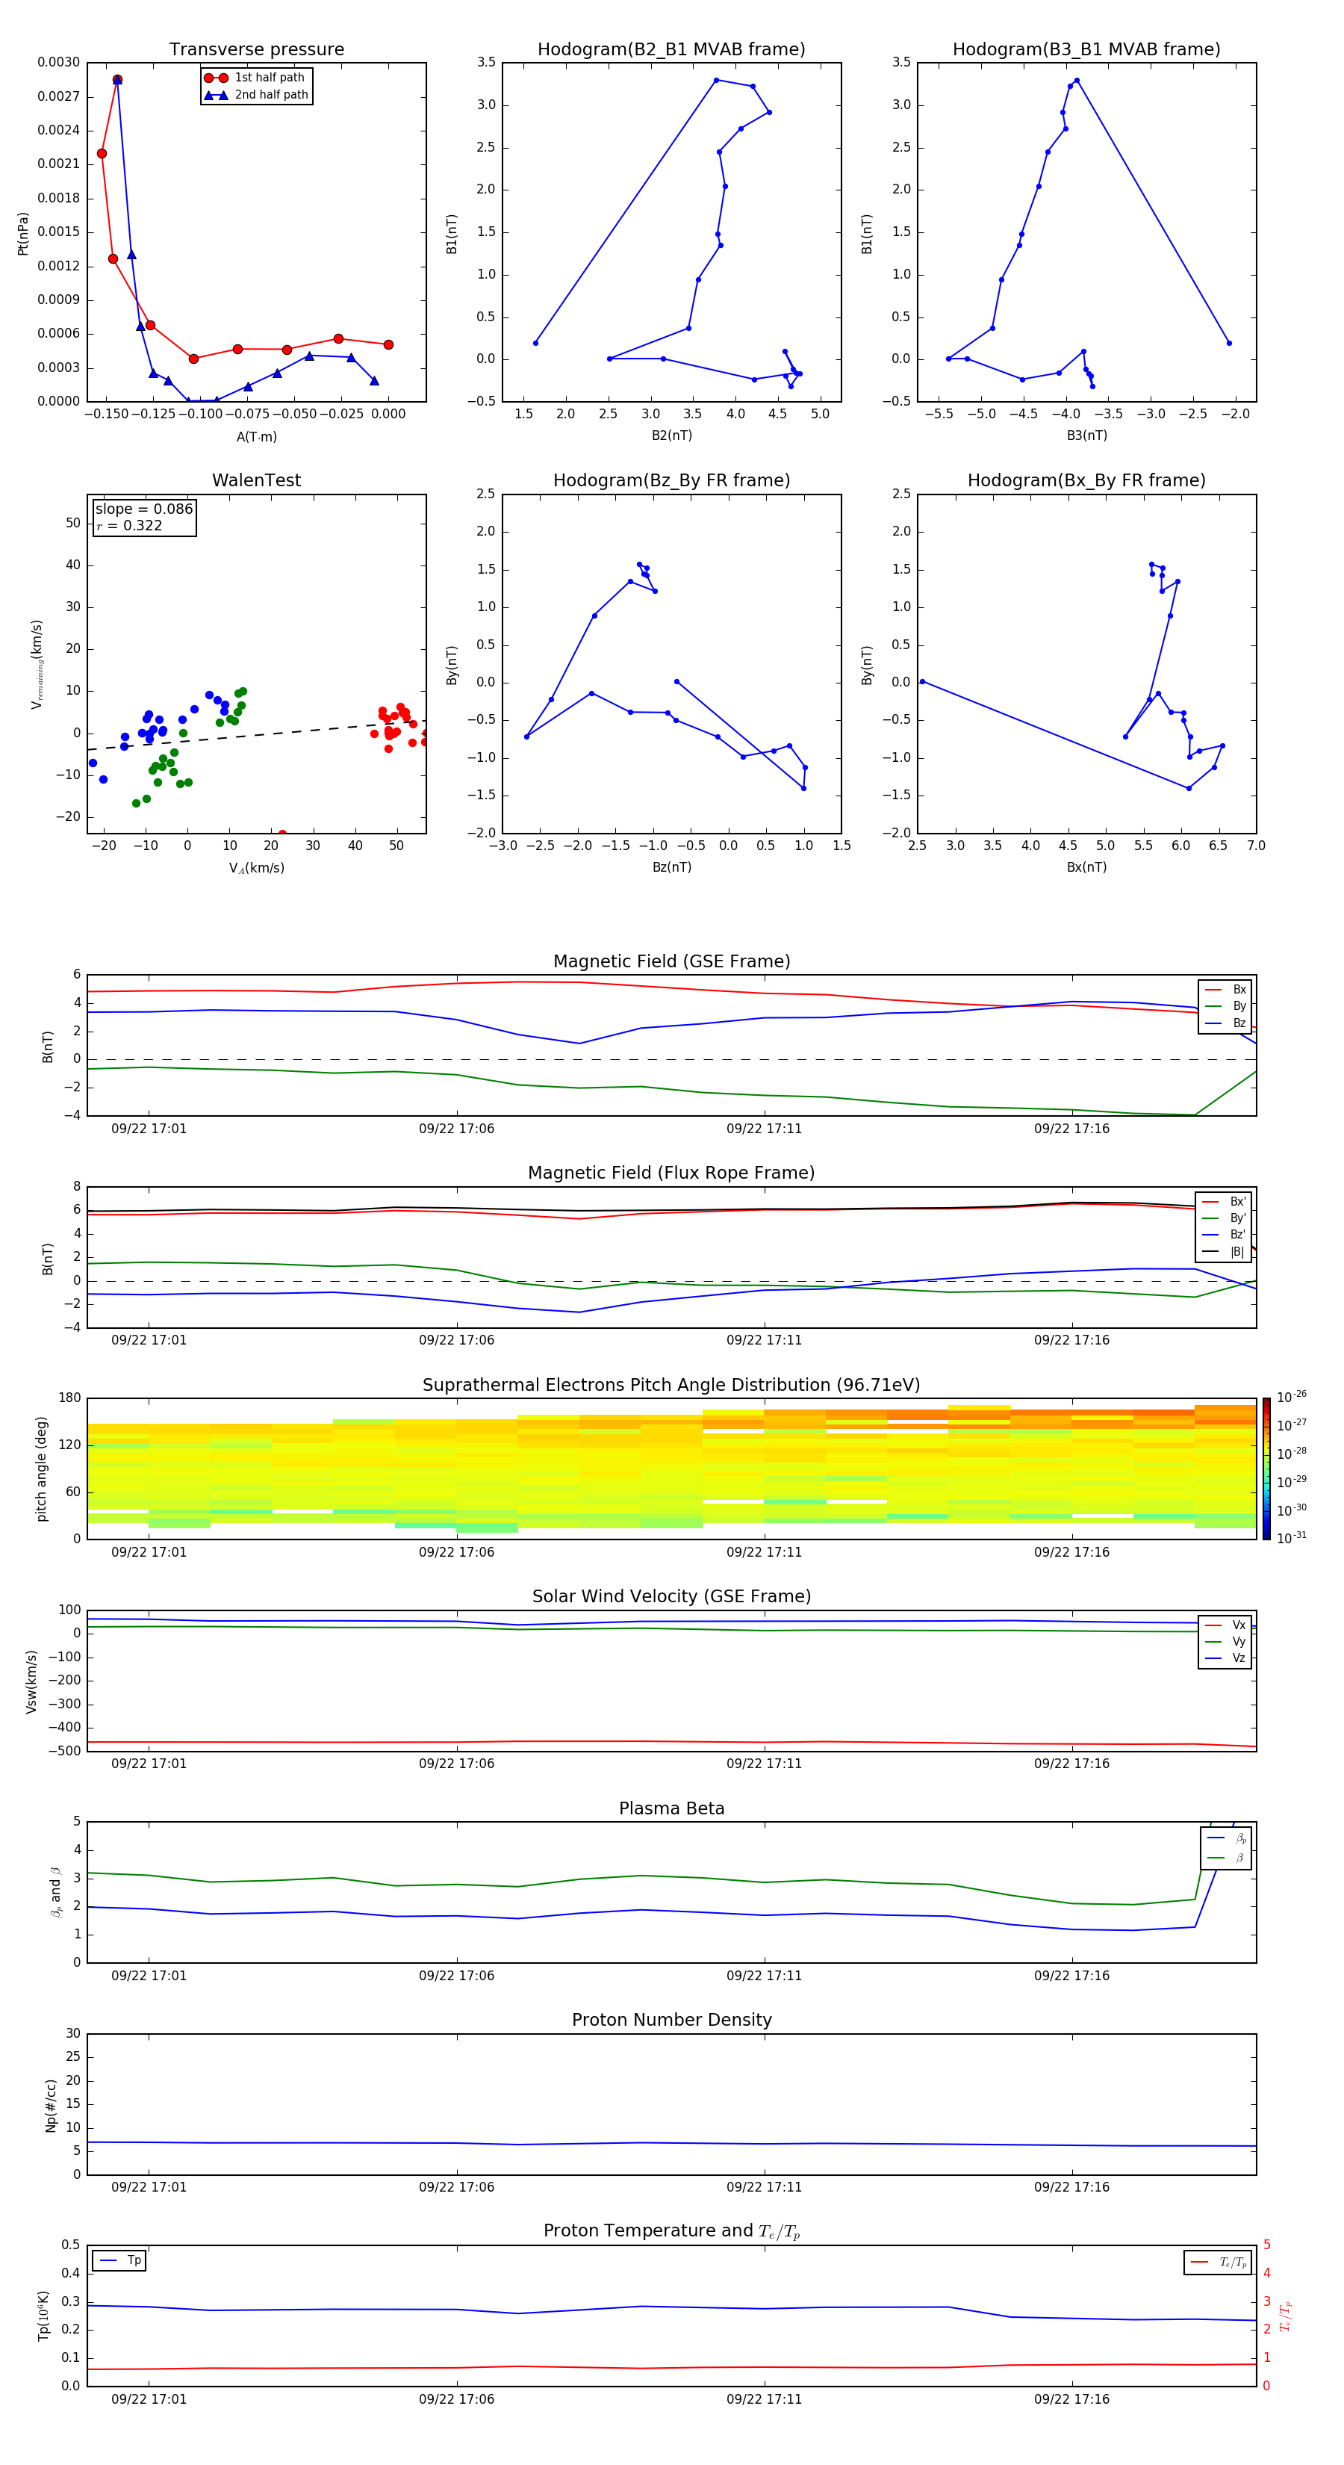This screenshot has width=1344, height=2465.
Task: Click the 'Solar Wind Velocity (GSE Frame)' title
Action: [671, 1597]
